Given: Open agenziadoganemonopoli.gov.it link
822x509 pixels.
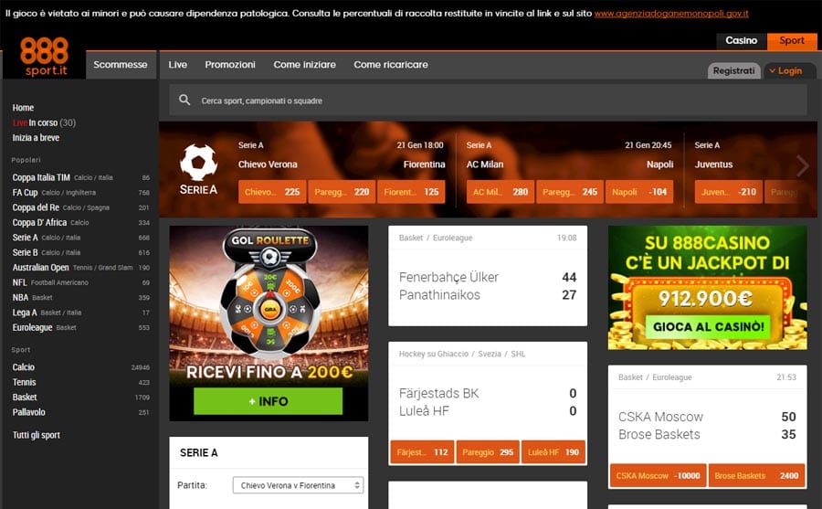Looking at the screenshot, I should coord(671,14).
